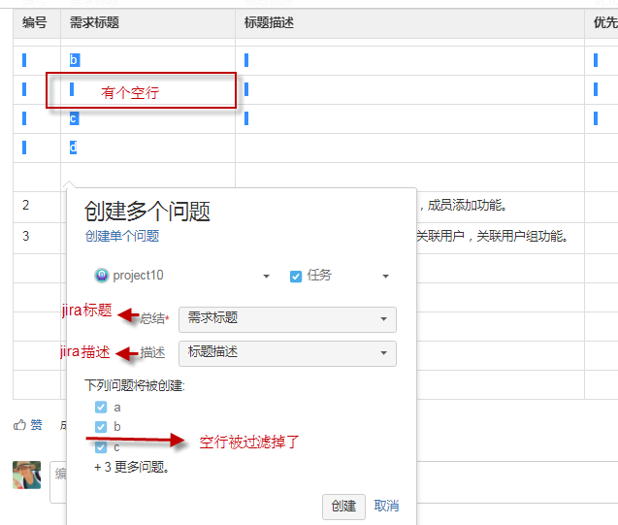Click table cell containing d
This screenshot has height=525, width=618.
pyautogui.click(x=147, y=148)
